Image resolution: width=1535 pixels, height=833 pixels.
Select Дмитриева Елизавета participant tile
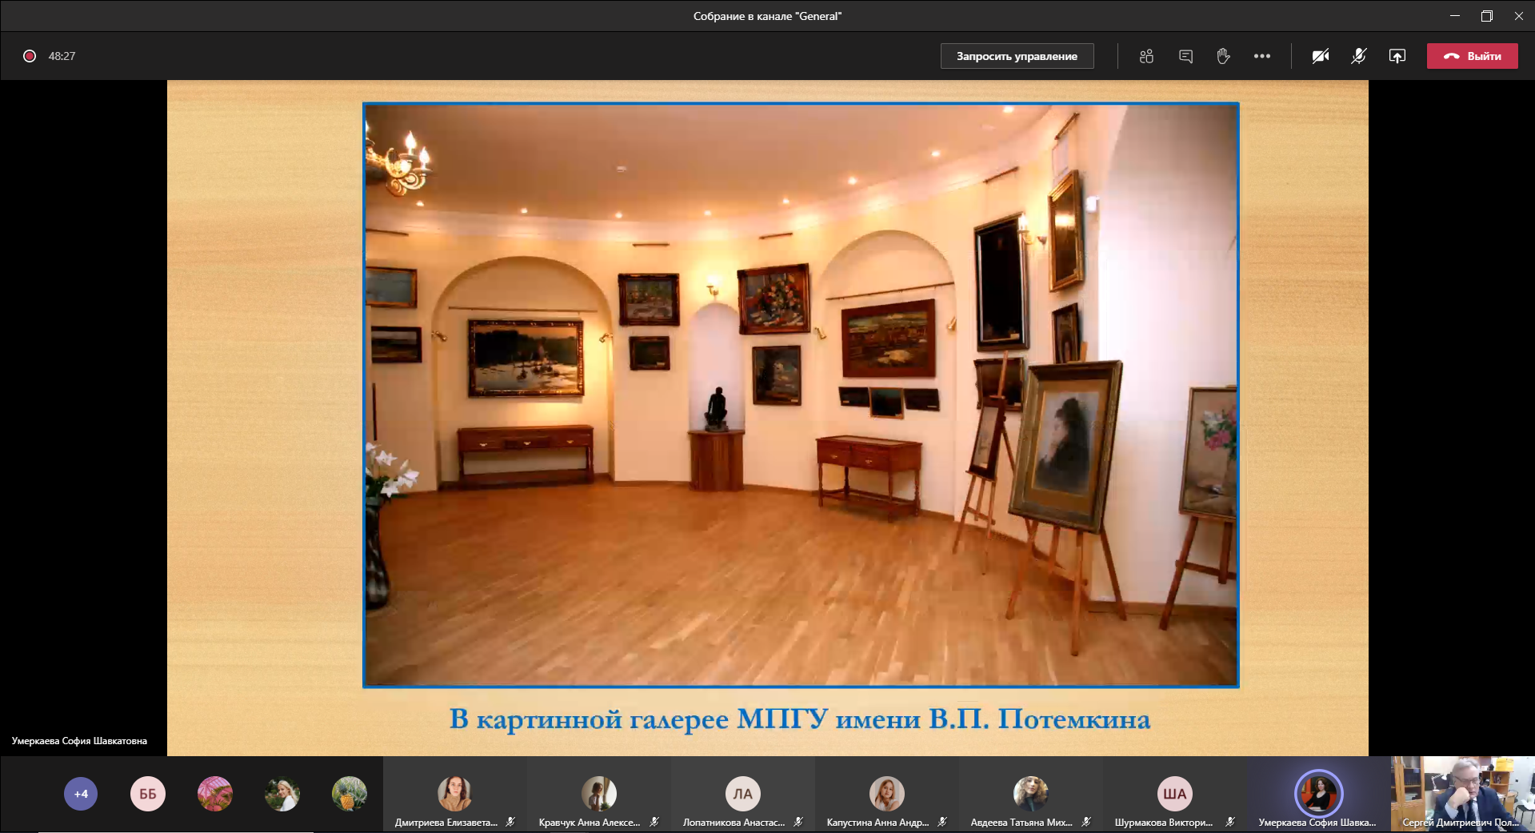tap(454, 795)
